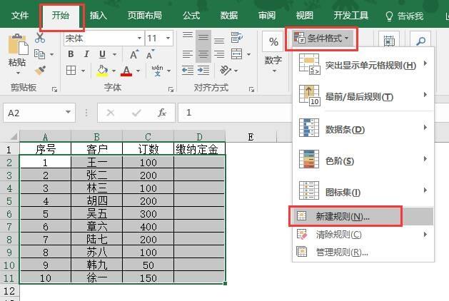Click the formula bar input showing 1
Viewport: 449px width, 301px height.
coord(234,113)
